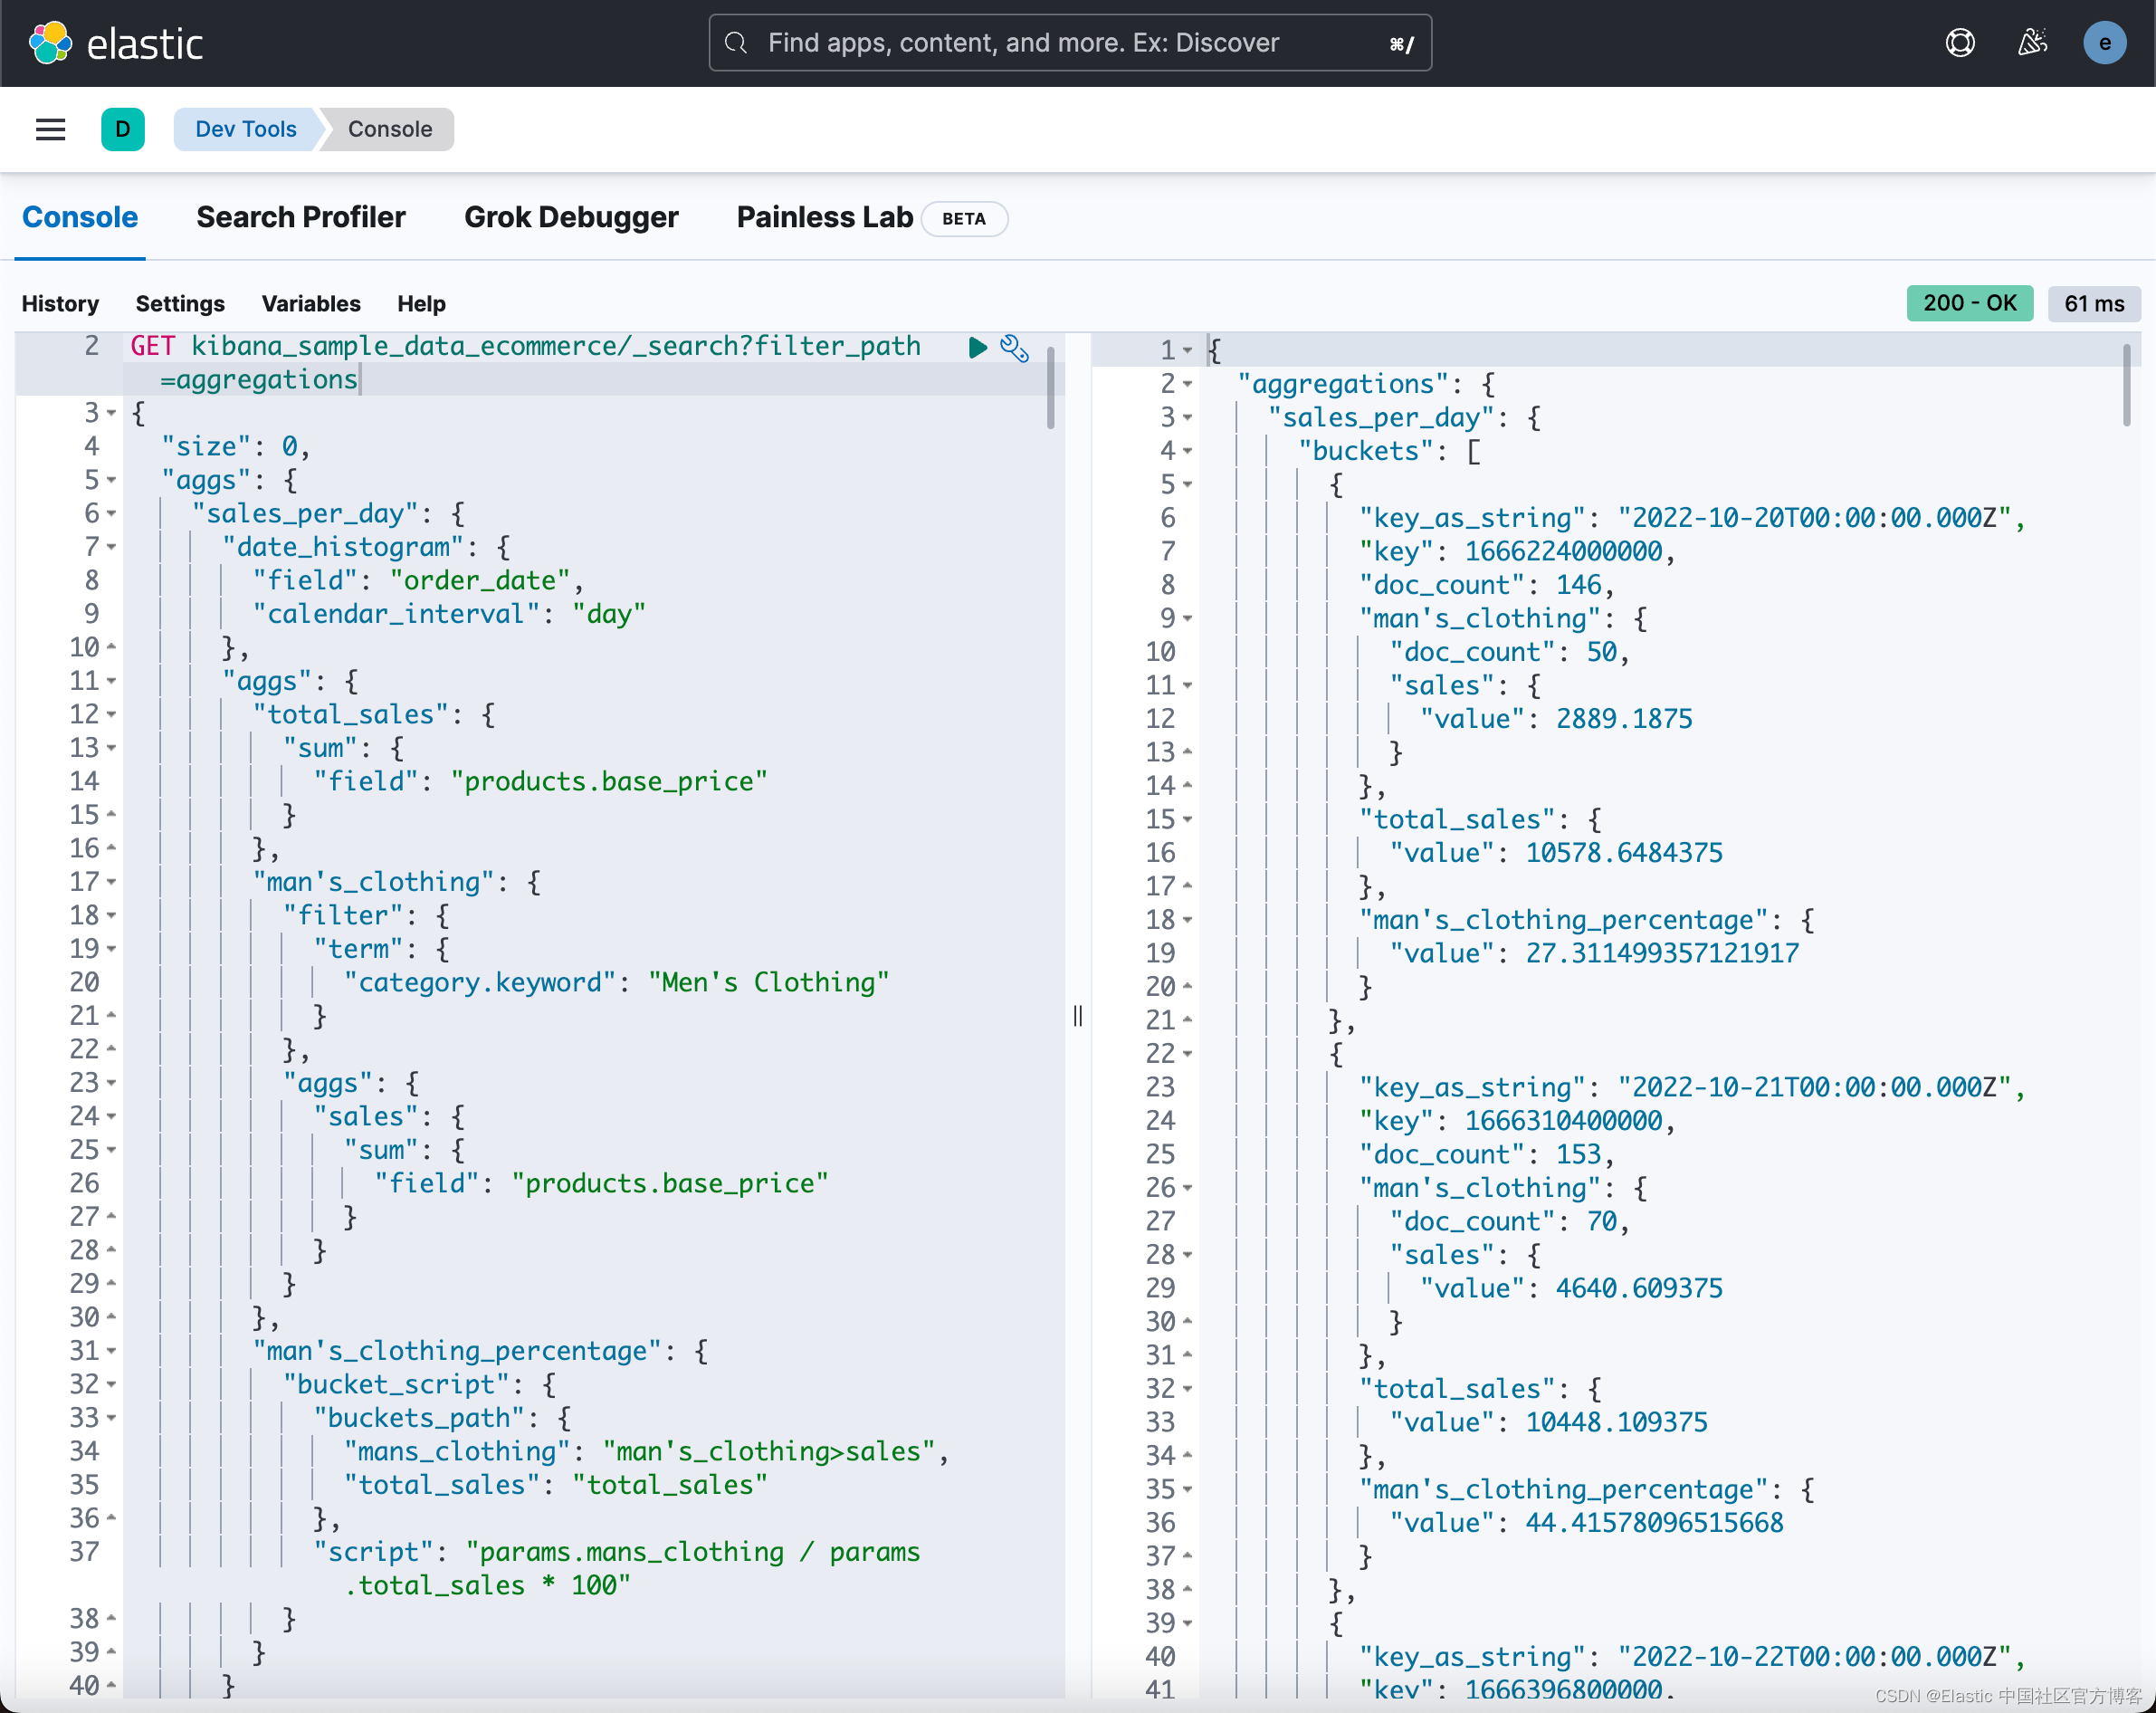
Task: Open the what's new party-popper icon
Action: 2032,42
